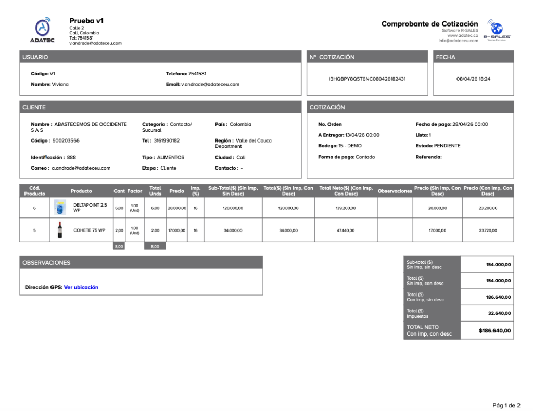Click the OBSERVACIONES section header
This screenshot has width=533, height=411.
coord(141,263)
